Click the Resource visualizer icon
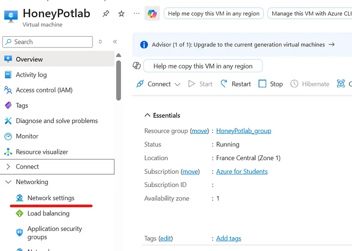 pyautogui.click(x=8, y=152)
